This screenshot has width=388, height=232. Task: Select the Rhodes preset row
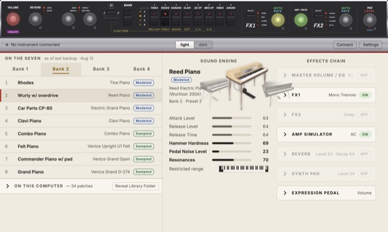(x=81, y=83)
